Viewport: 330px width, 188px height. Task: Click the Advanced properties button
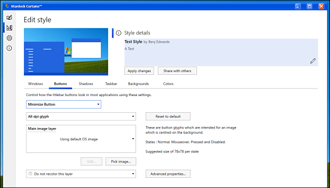tap(168, 174)
